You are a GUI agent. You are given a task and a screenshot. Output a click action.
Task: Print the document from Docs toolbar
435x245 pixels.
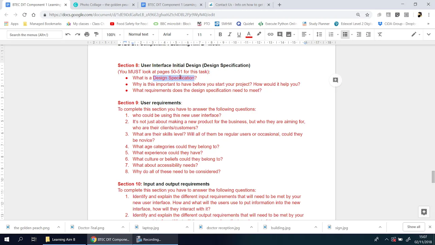87,34
